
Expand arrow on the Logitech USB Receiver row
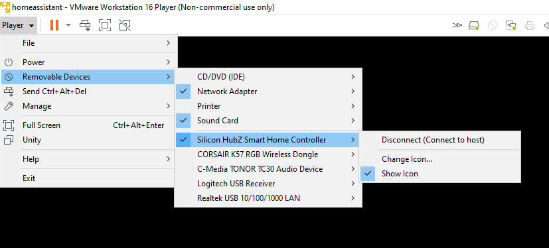point(353,183)
